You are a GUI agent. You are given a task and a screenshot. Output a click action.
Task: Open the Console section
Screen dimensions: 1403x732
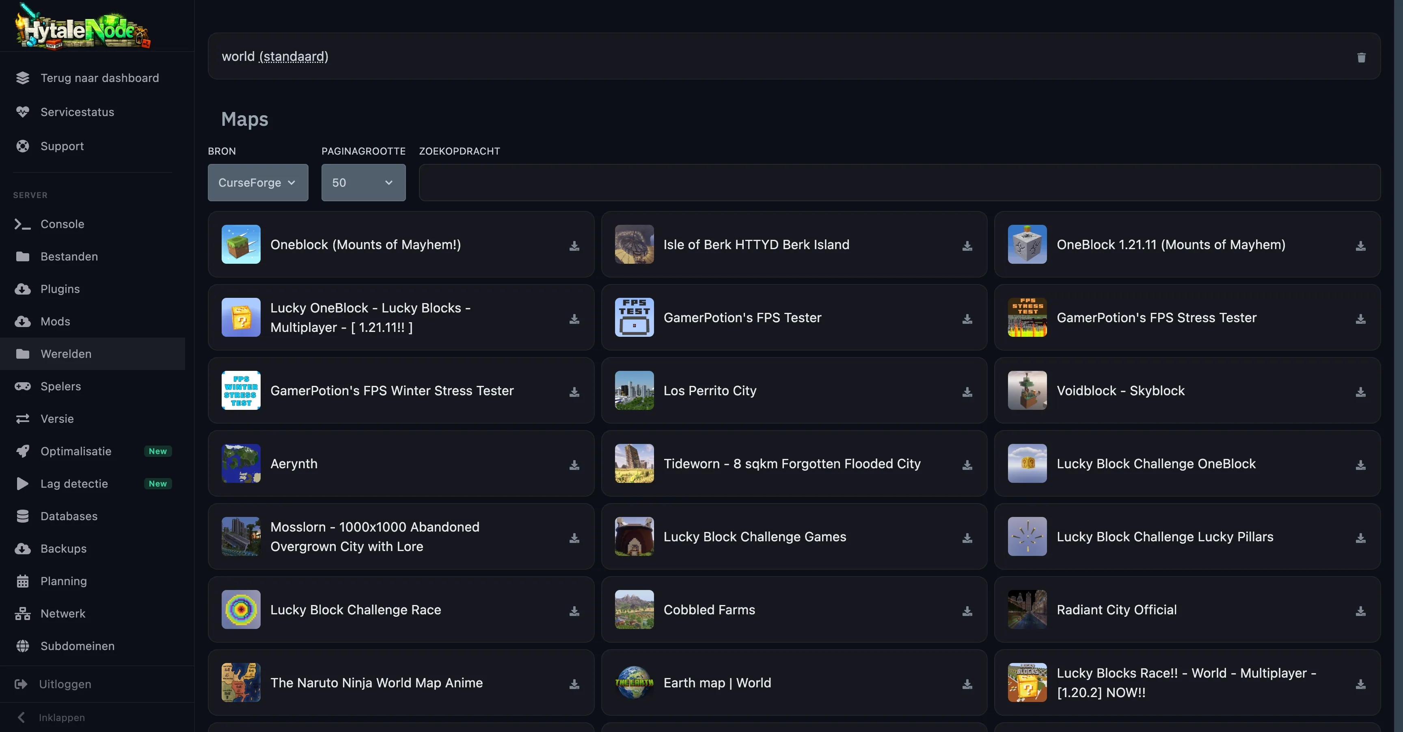(93, 224)
